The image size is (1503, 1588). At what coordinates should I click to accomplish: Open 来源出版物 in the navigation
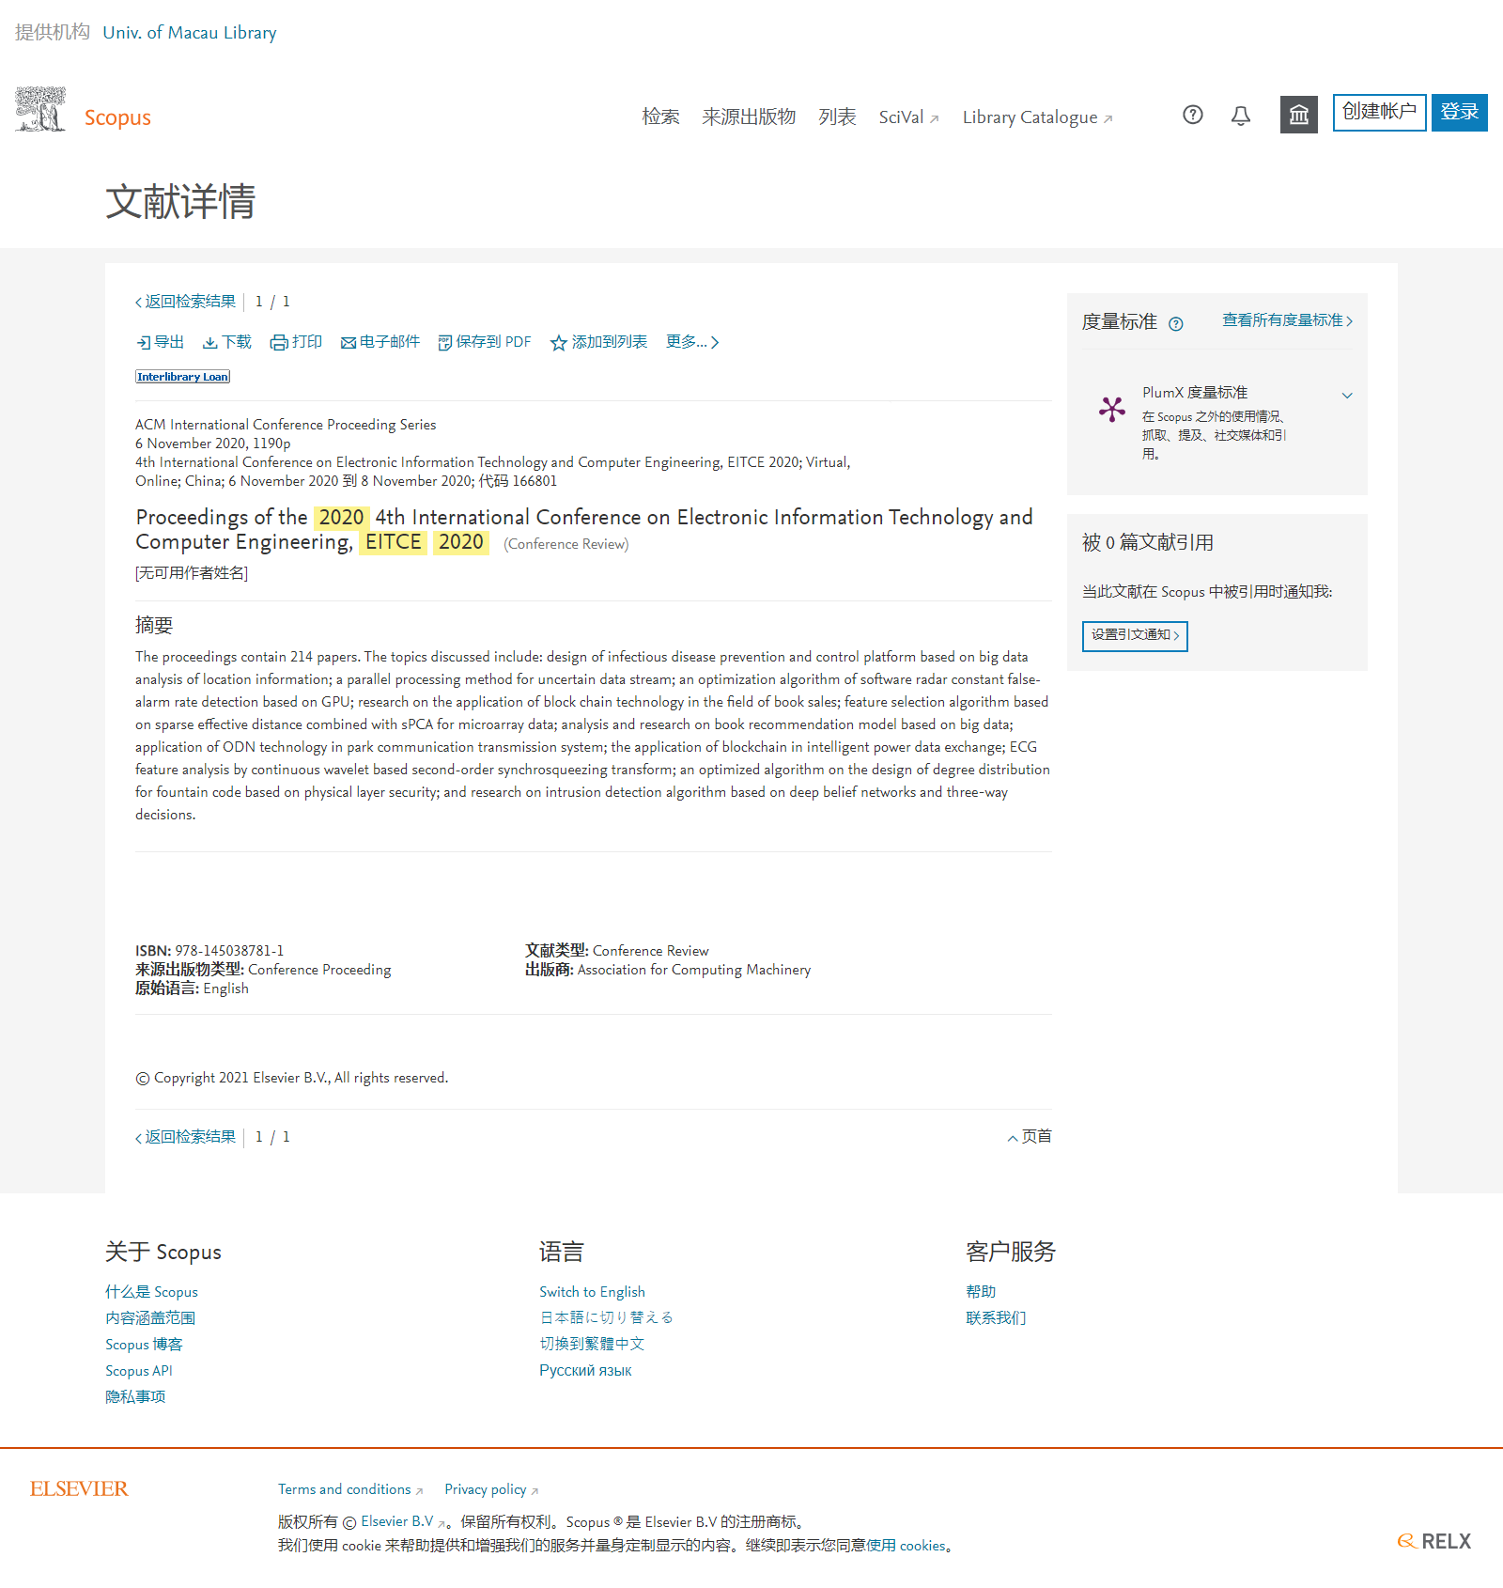tap(749, 117)
